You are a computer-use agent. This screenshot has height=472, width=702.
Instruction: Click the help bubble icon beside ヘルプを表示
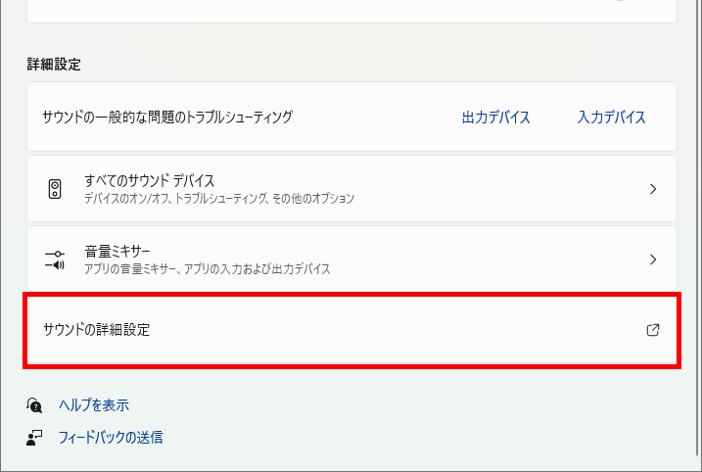pyautogui.click(x=34, y=405)
